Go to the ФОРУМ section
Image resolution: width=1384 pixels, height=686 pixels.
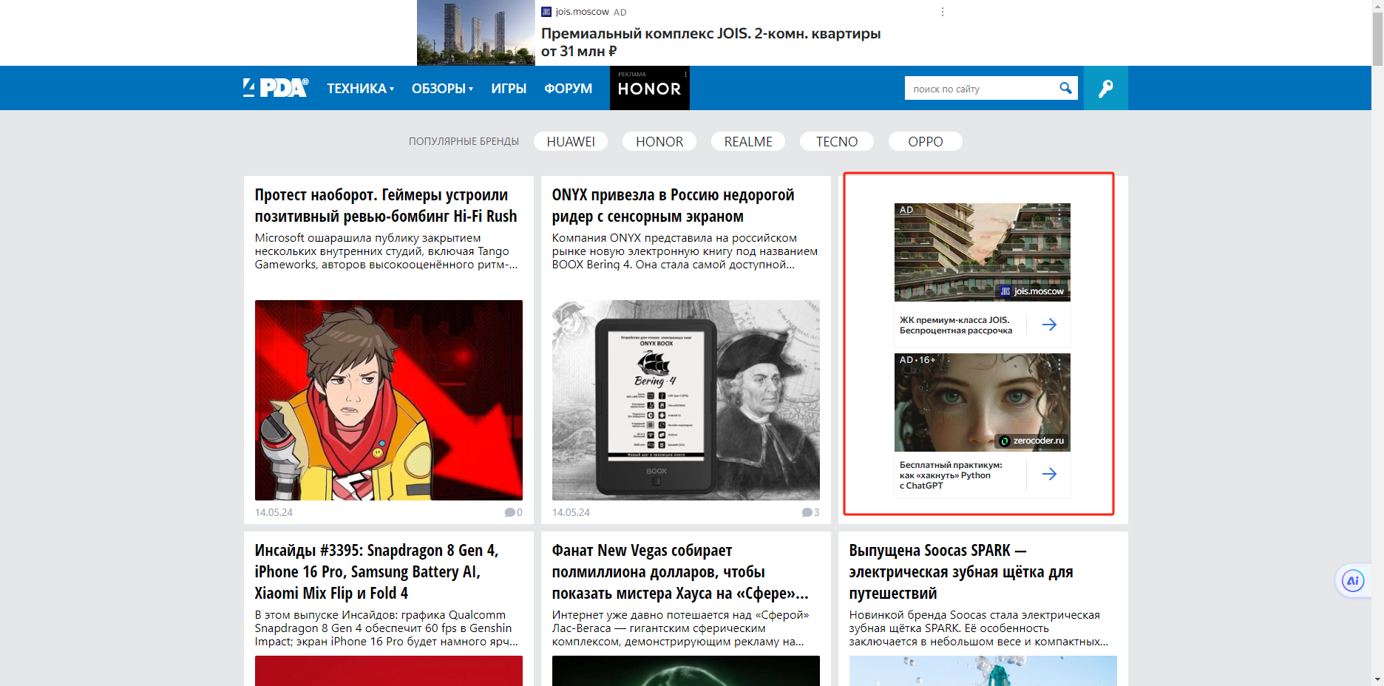pyautogui.click(x=568, y=89)
